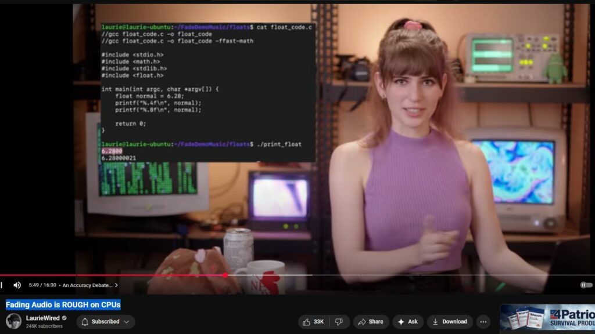595x334 pixels.
Task: Open LaurieWired channel avatar
Action: click(x=13, y=321)
